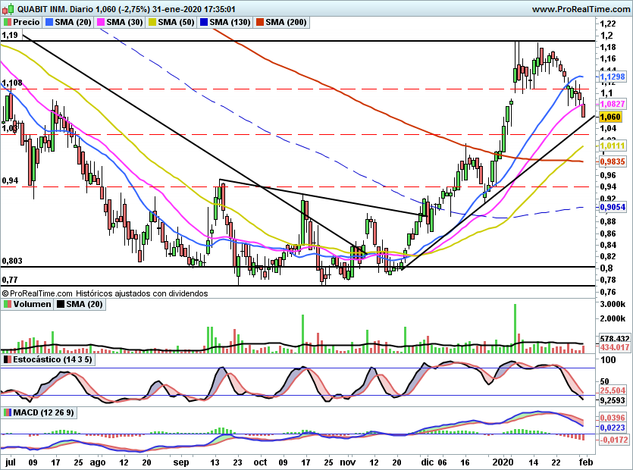Open the Volumen indicator label

32,304
